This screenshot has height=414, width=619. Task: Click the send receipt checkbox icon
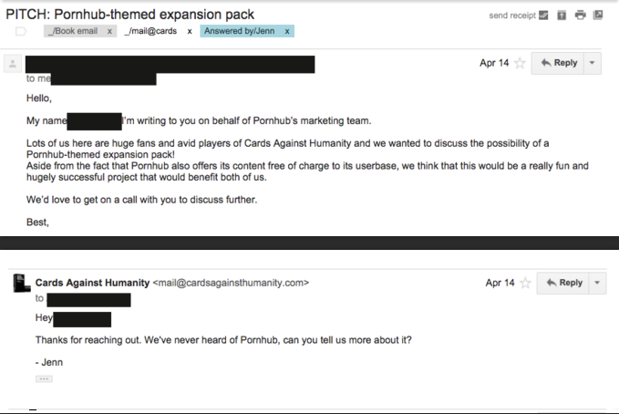tap(543, 16)
